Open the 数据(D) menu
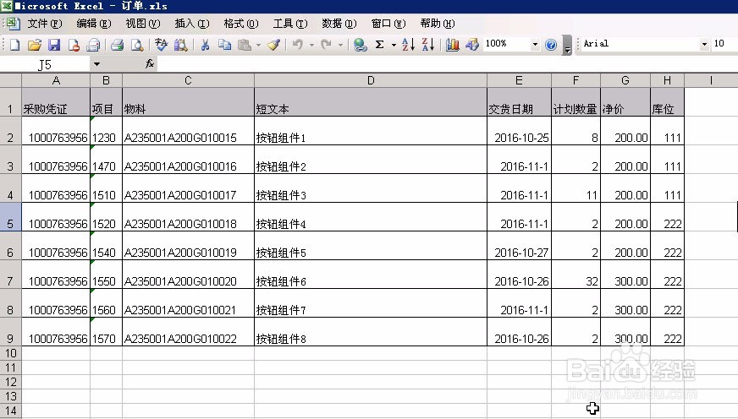 pyautogui.click(x=339, y=24)
